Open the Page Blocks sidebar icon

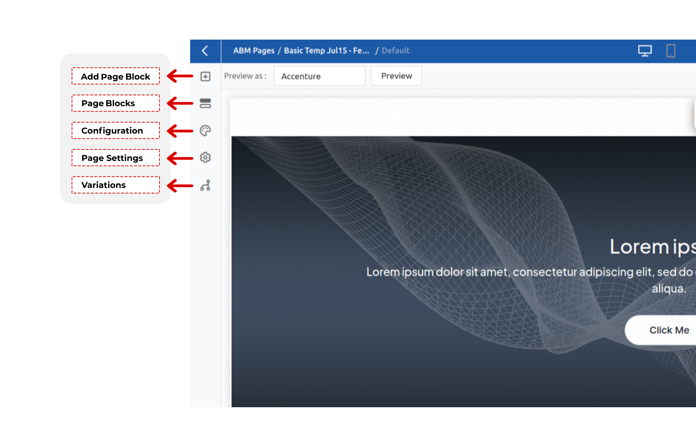(x=205, y=103)
